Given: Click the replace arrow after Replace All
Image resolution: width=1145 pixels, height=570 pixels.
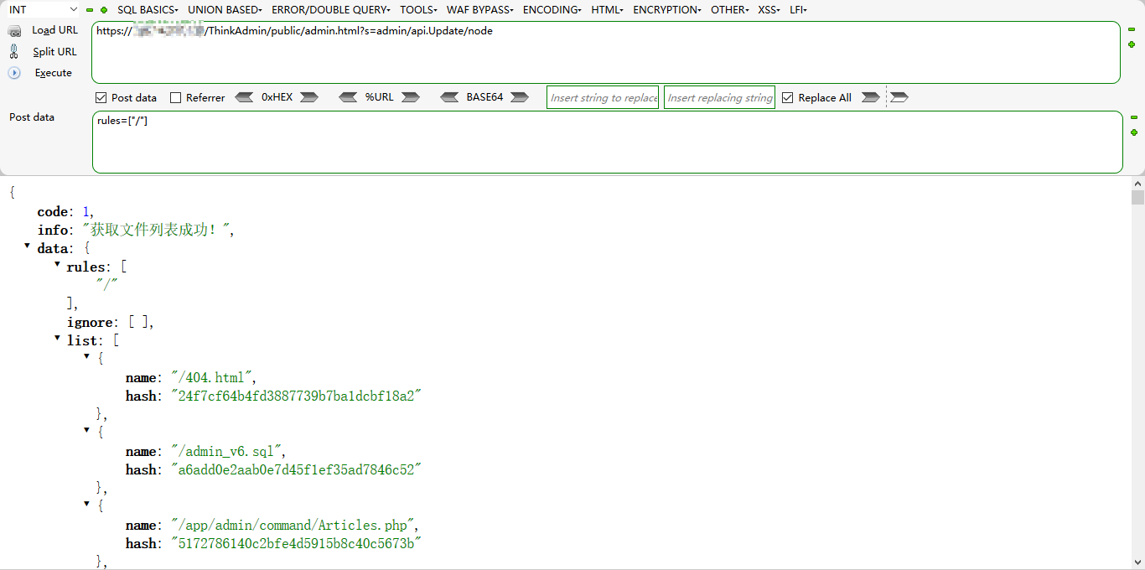Looking at the screenshot, I should click(870, 97).
